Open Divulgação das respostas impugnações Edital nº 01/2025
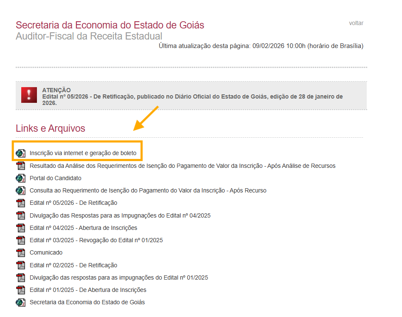 pyautogui.click(x=118, y=278)
